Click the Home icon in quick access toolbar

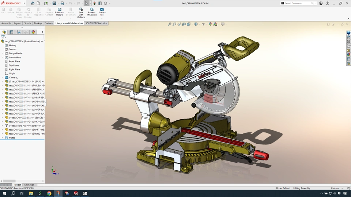point(33,3)
